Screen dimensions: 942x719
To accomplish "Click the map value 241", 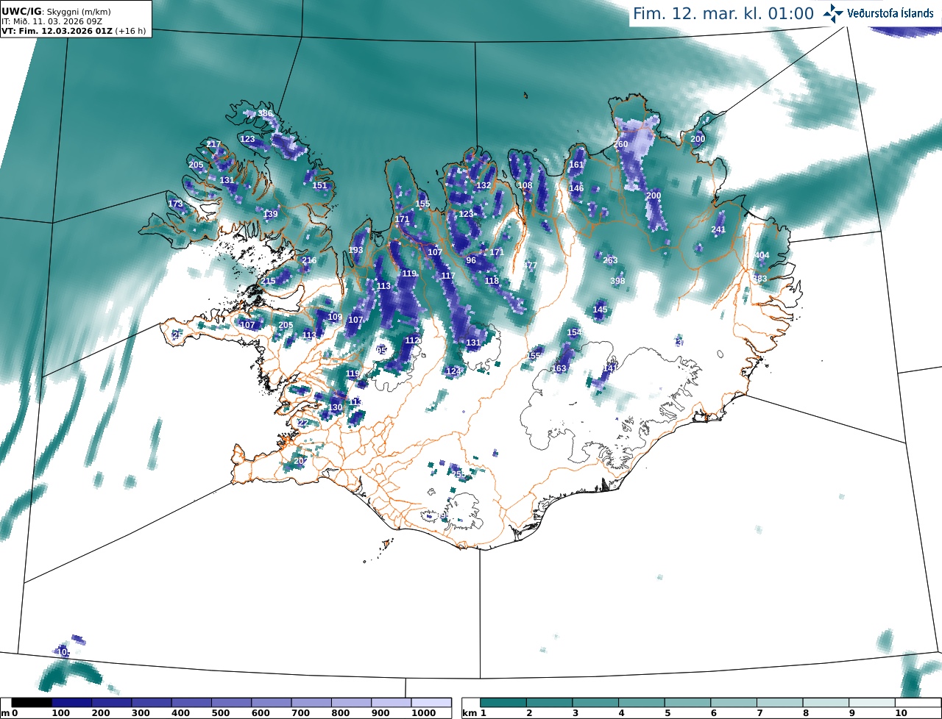I will 718,229.
